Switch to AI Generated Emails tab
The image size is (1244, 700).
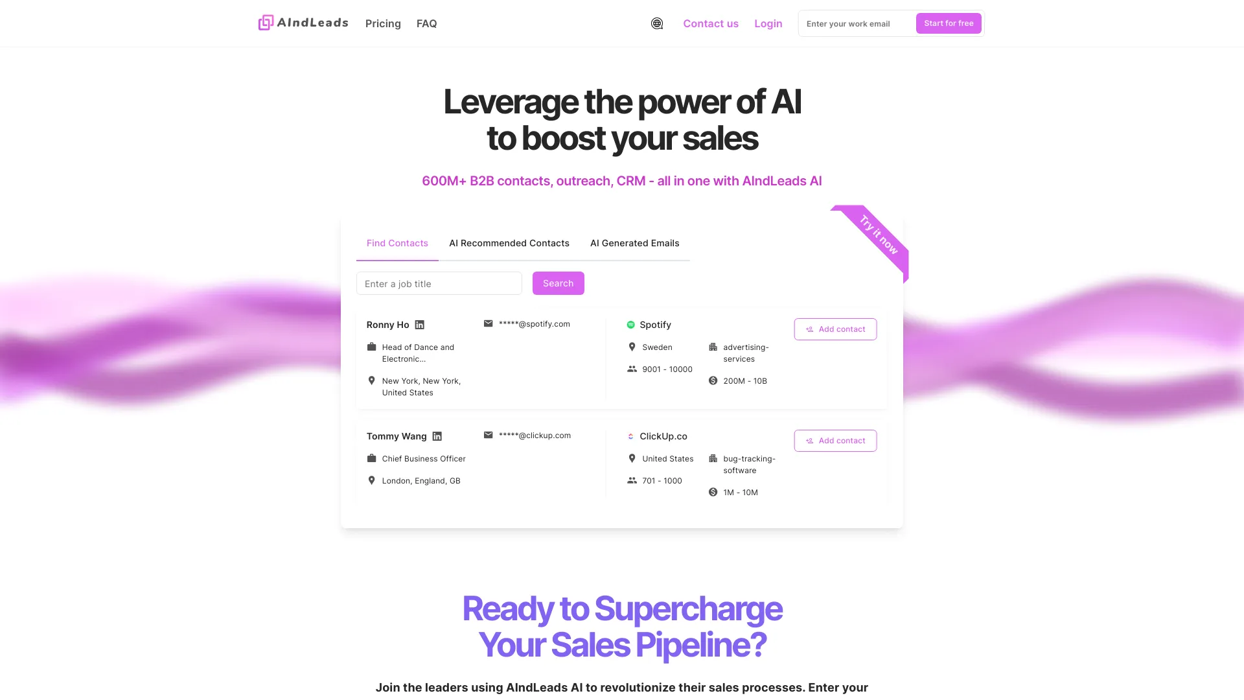[635, 244]
